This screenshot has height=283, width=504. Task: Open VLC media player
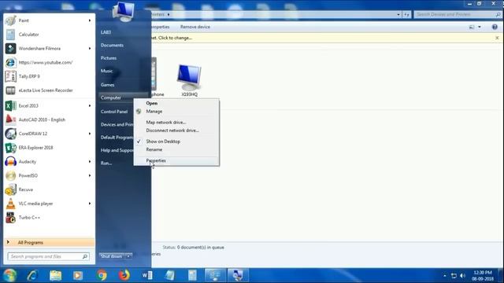tap(49, 204)
